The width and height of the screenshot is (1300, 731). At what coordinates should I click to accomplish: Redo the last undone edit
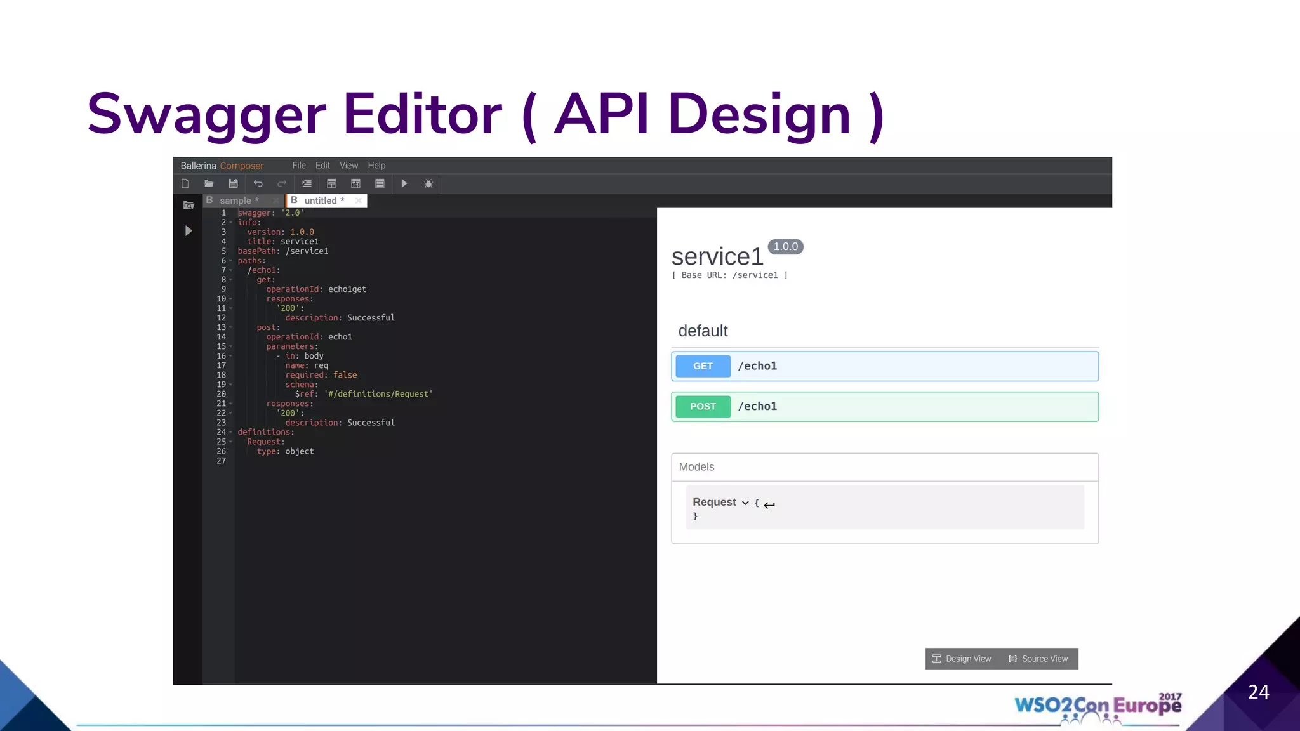pyautogui.click(x=282, y=183)
